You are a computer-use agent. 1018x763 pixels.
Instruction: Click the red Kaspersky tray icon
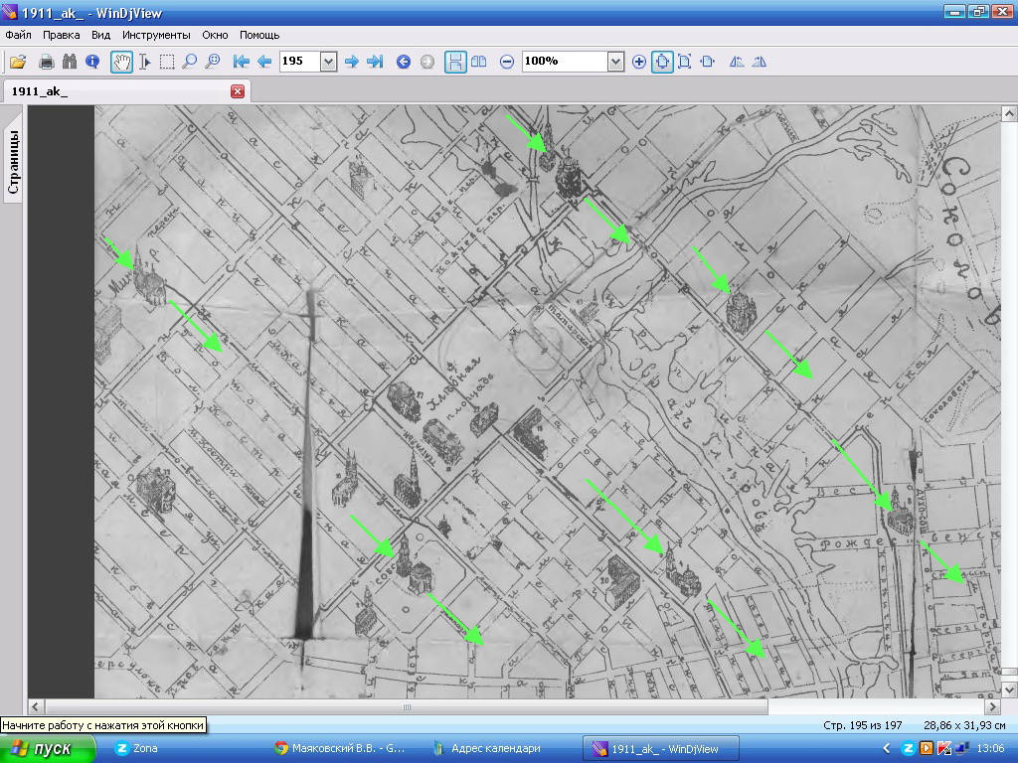(x=944, y=749)
